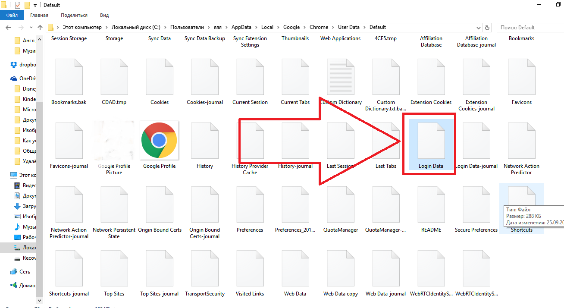The image size is (564, 308).
Task: Open the Файл ribbon menu
Action: (12, 15)
